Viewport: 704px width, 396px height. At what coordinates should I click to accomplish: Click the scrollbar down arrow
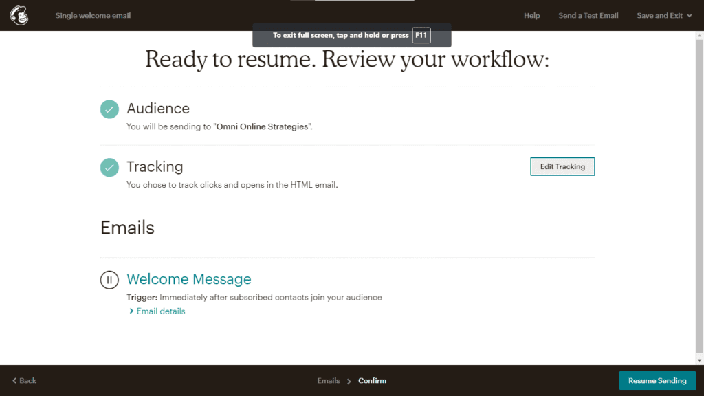(x=699, y=360)
